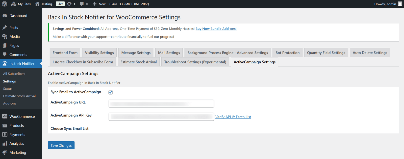Viewport: 404px width, 159px height.
Task: Click the Payments dollar icon
Action: (x=5, y=135)
